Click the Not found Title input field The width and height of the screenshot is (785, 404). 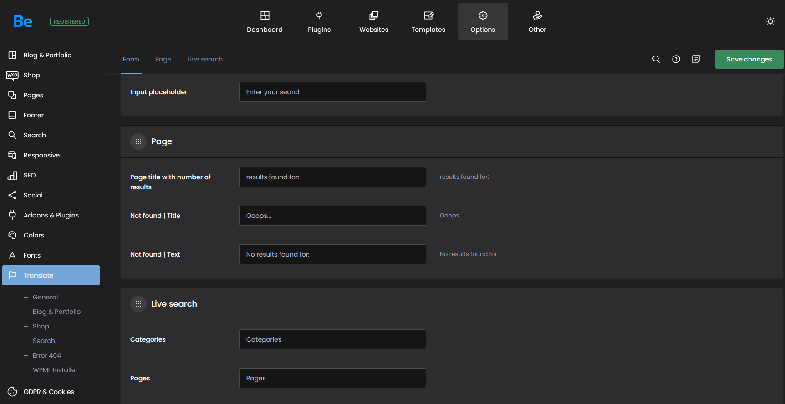[332, 216]
